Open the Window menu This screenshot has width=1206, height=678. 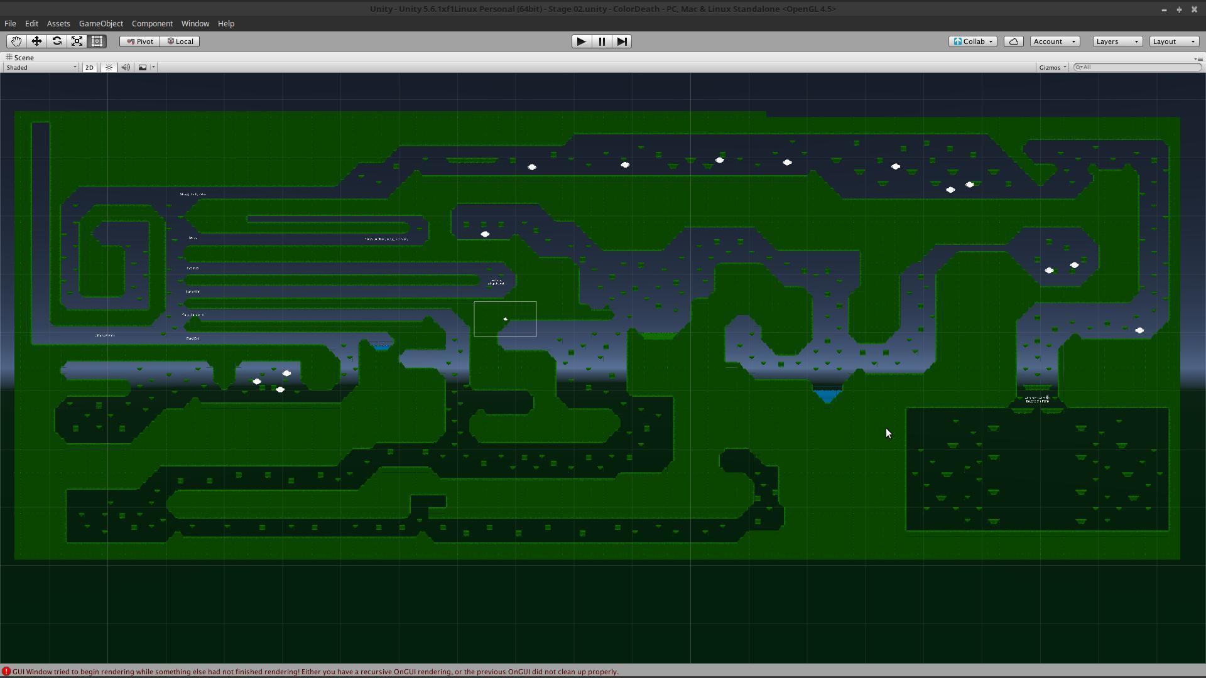(x=195, y=23)
